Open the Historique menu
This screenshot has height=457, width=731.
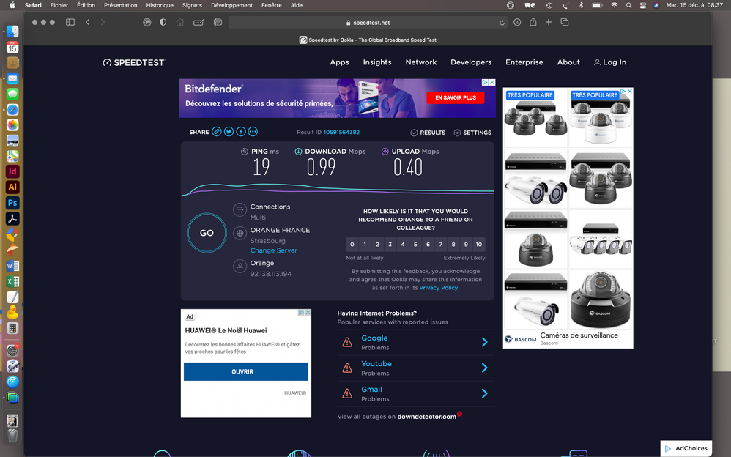pos(160,5)
